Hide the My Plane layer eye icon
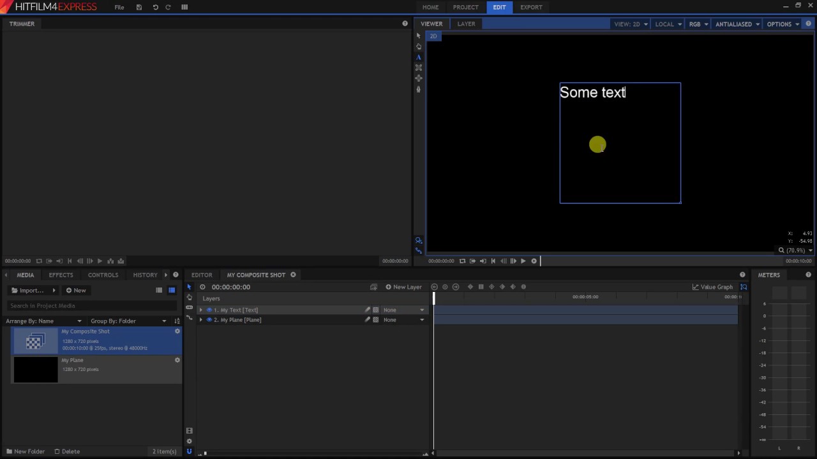The height and width of the screenshot is (459, 817). click(x=209, y=320)
